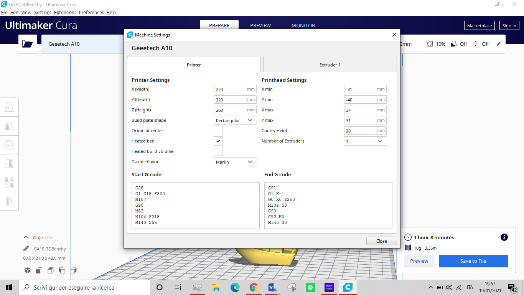Image resolution: width=524 pixels, height=295 pixels.
Task: Switch to top view cube icon
Action: [x=51, y=270]
